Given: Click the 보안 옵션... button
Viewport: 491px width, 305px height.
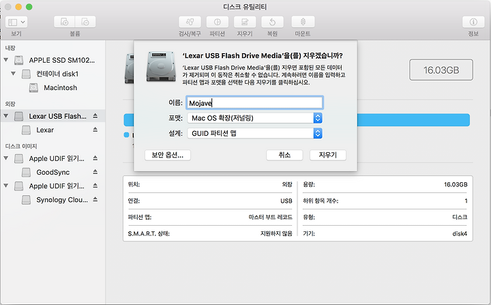Looking at the screenshot, I should click(168, 155).
